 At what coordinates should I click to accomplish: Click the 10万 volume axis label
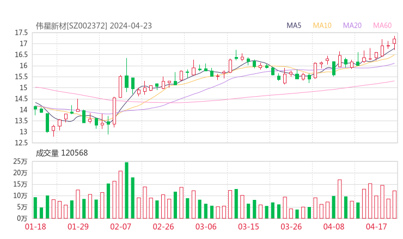coord(20,196)
